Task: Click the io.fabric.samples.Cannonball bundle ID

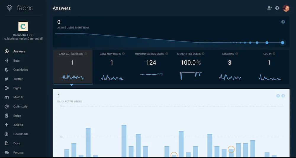Action: (23, 39)
